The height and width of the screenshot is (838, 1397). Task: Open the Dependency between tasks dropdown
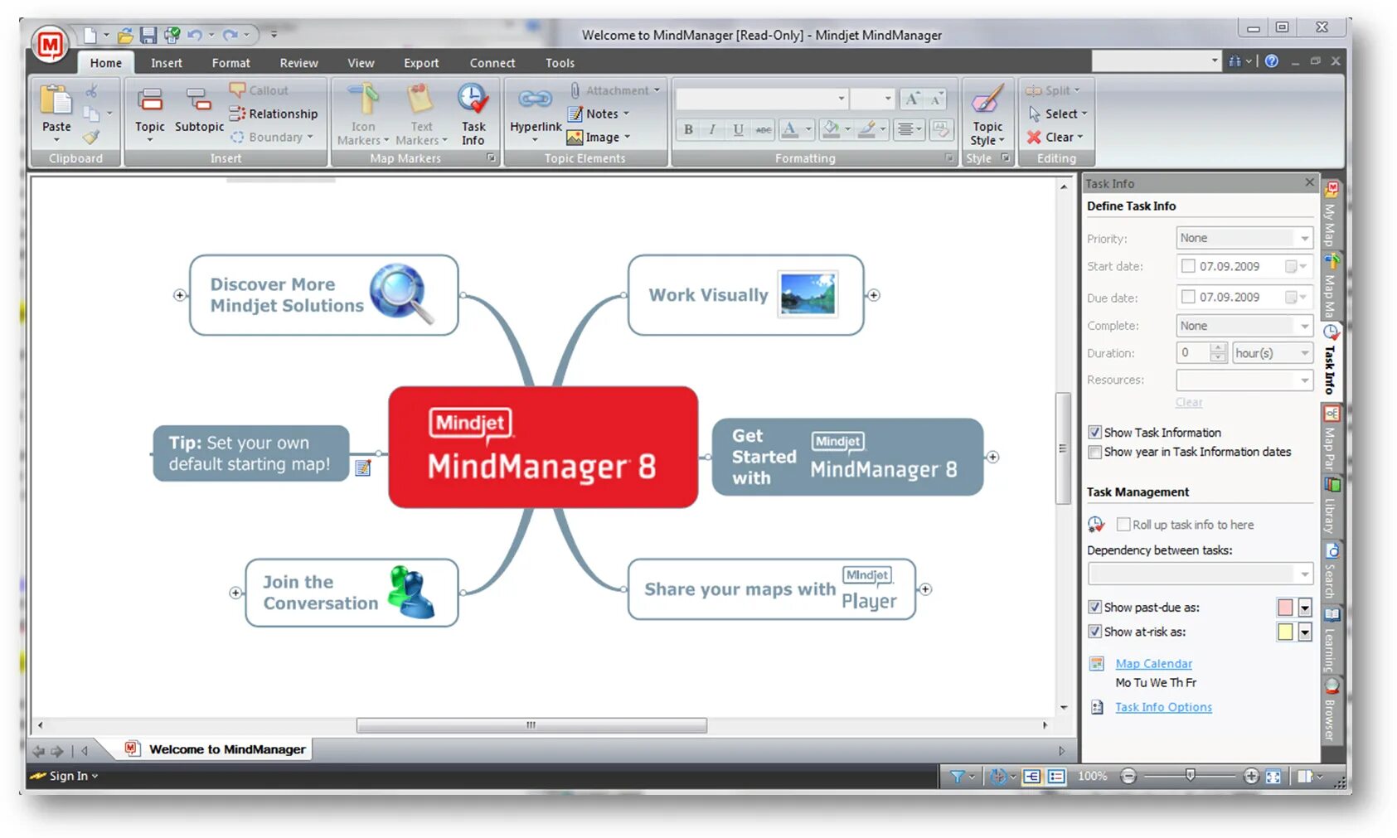click(1304, 574)
